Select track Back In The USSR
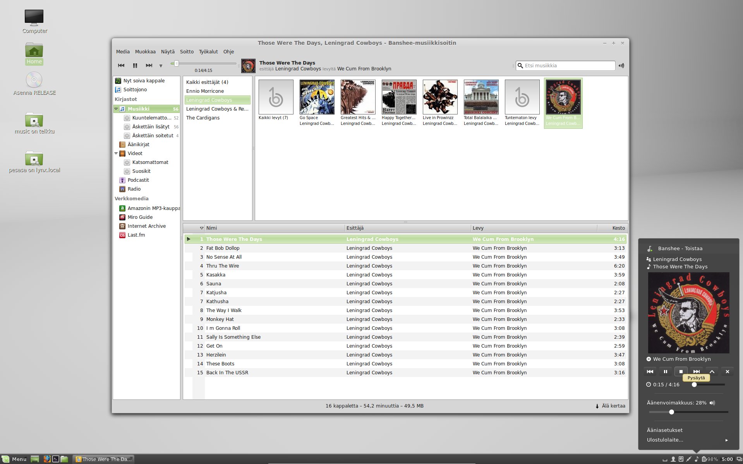Viewport: 743px width, 464px height. point(405,372)
